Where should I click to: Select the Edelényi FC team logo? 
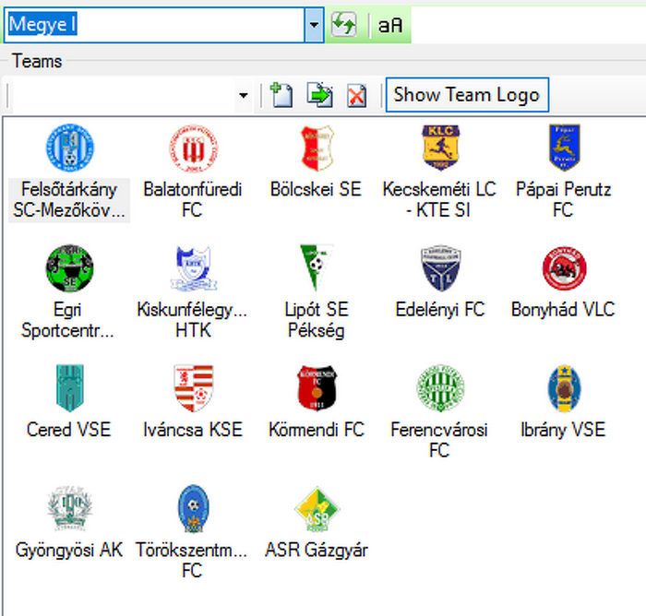440,268
